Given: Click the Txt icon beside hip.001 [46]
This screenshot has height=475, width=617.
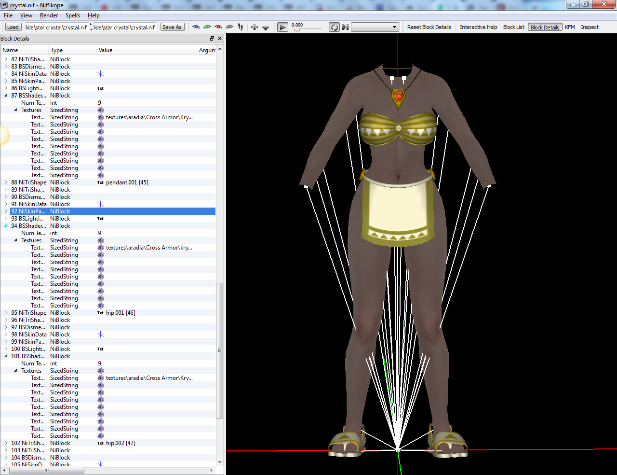Looking at the screenshot, I should click(x=100, y=313).
